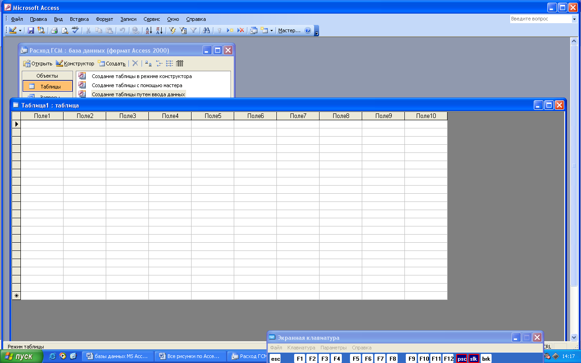Screen dimensions: 581x363
Task: Click the Filter by Form icon
Action: (183, 30)
